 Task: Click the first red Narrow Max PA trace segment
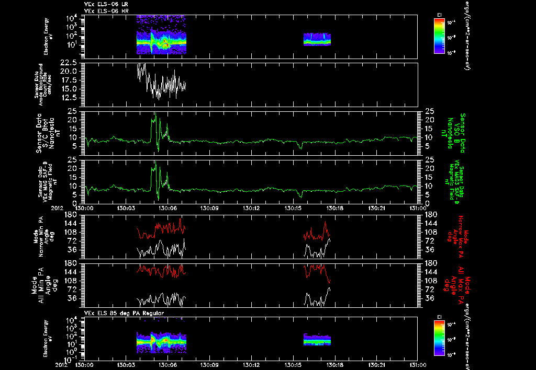click(161, 229)
